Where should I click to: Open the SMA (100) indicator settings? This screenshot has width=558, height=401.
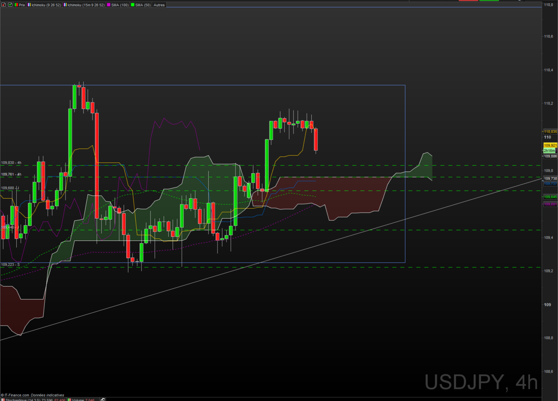[118, 5]
